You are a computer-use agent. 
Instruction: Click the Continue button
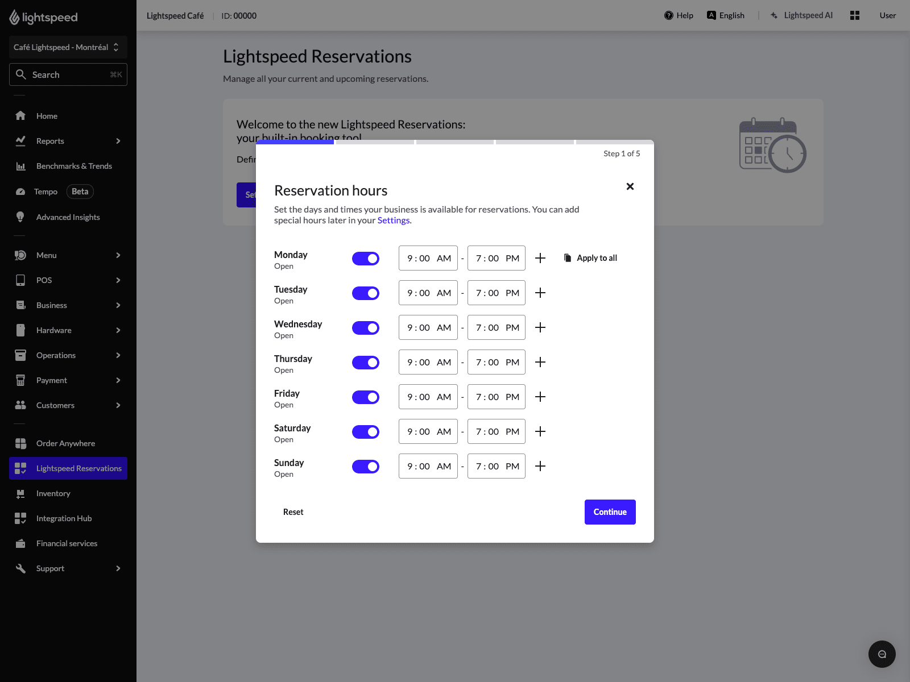610,511
